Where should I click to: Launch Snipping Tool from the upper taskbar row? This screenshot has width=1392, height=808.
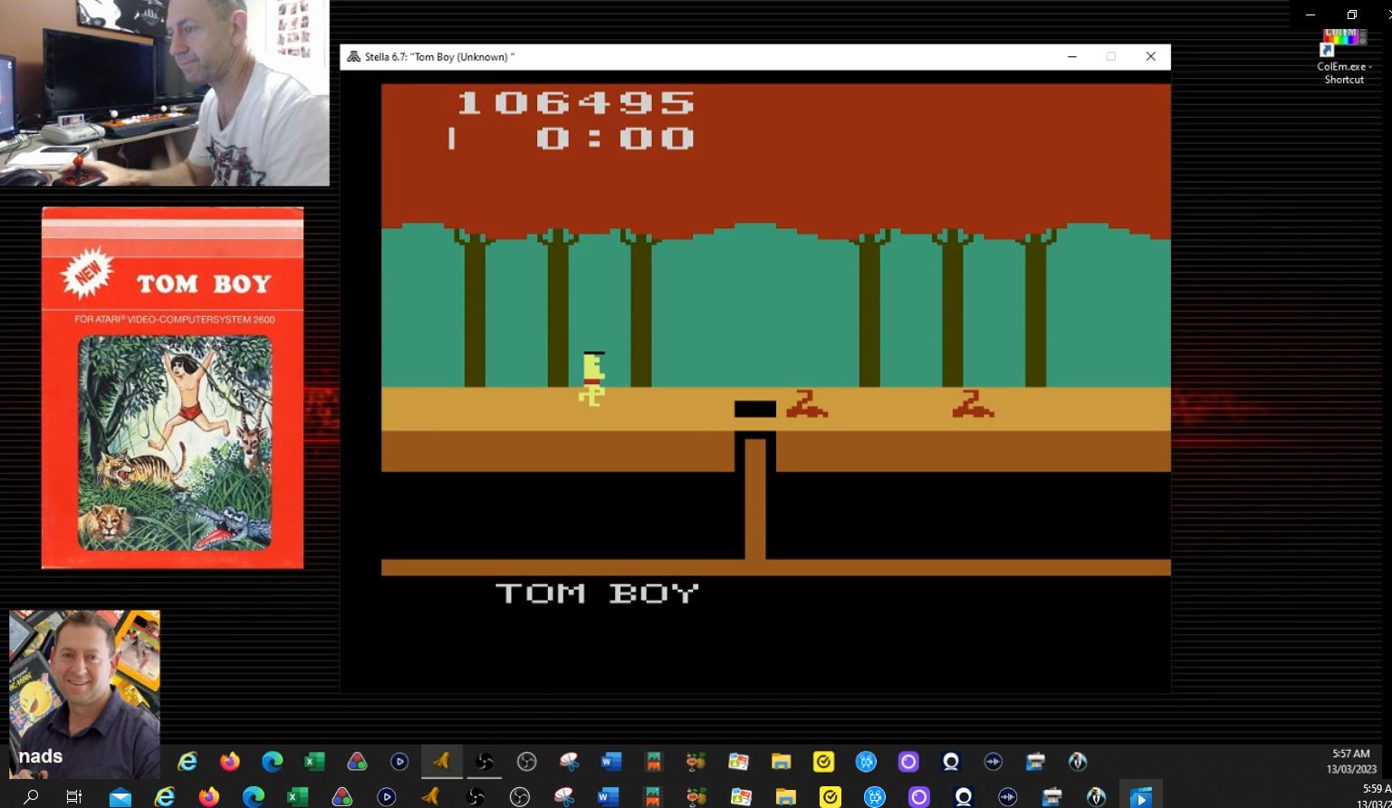[569, 762]
